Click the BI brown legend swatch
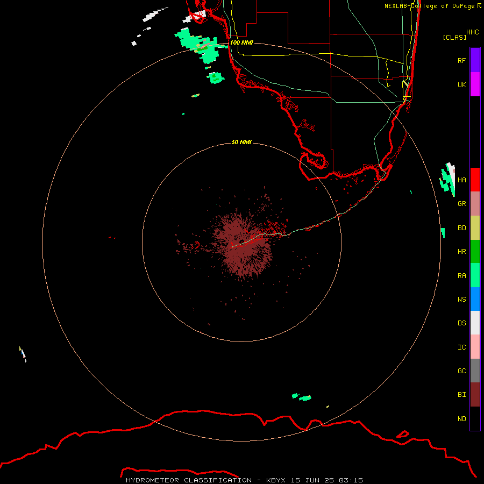This screenshot has width=484, height=484. (475, 395)
